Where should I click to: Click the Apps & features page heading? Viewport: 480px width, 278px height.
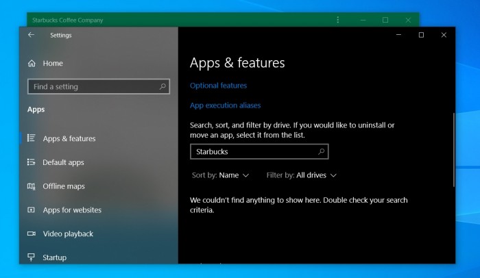tap(237, 63)
